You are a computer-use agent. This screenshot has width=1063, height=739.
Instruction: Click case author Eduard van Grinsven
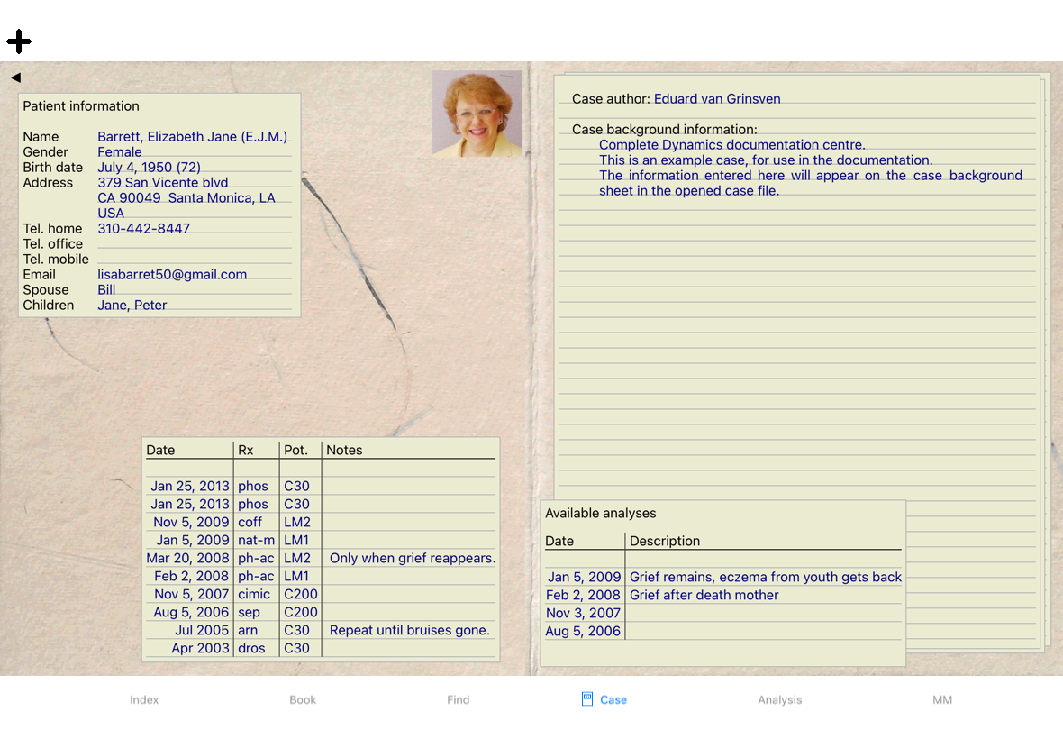coord(717,99)
